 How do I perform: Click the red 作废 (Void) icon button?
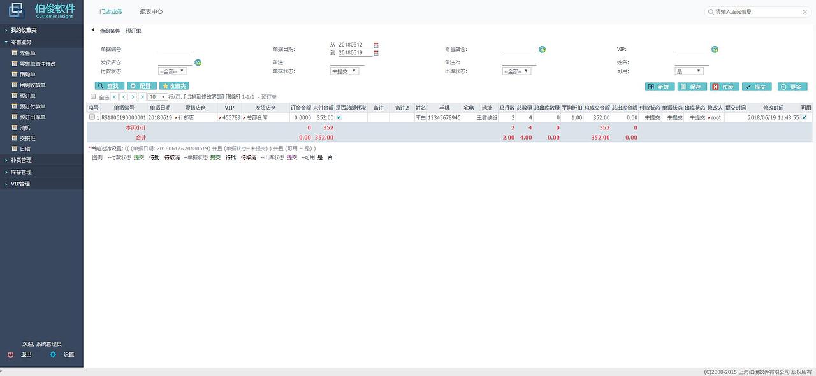pyautogui.click(x=725, y=86)
